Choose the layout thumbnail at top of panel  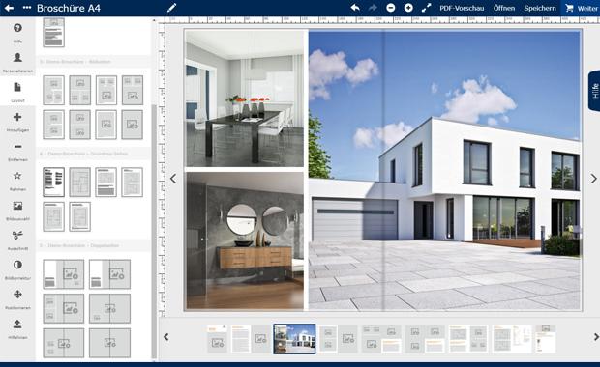[x=53, y=33]
